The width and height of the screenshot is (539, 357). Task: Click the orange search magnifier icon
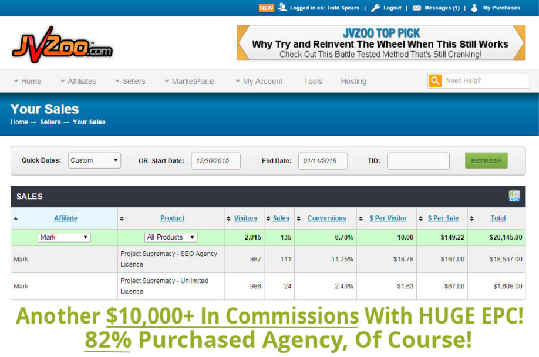click(435, 81)
